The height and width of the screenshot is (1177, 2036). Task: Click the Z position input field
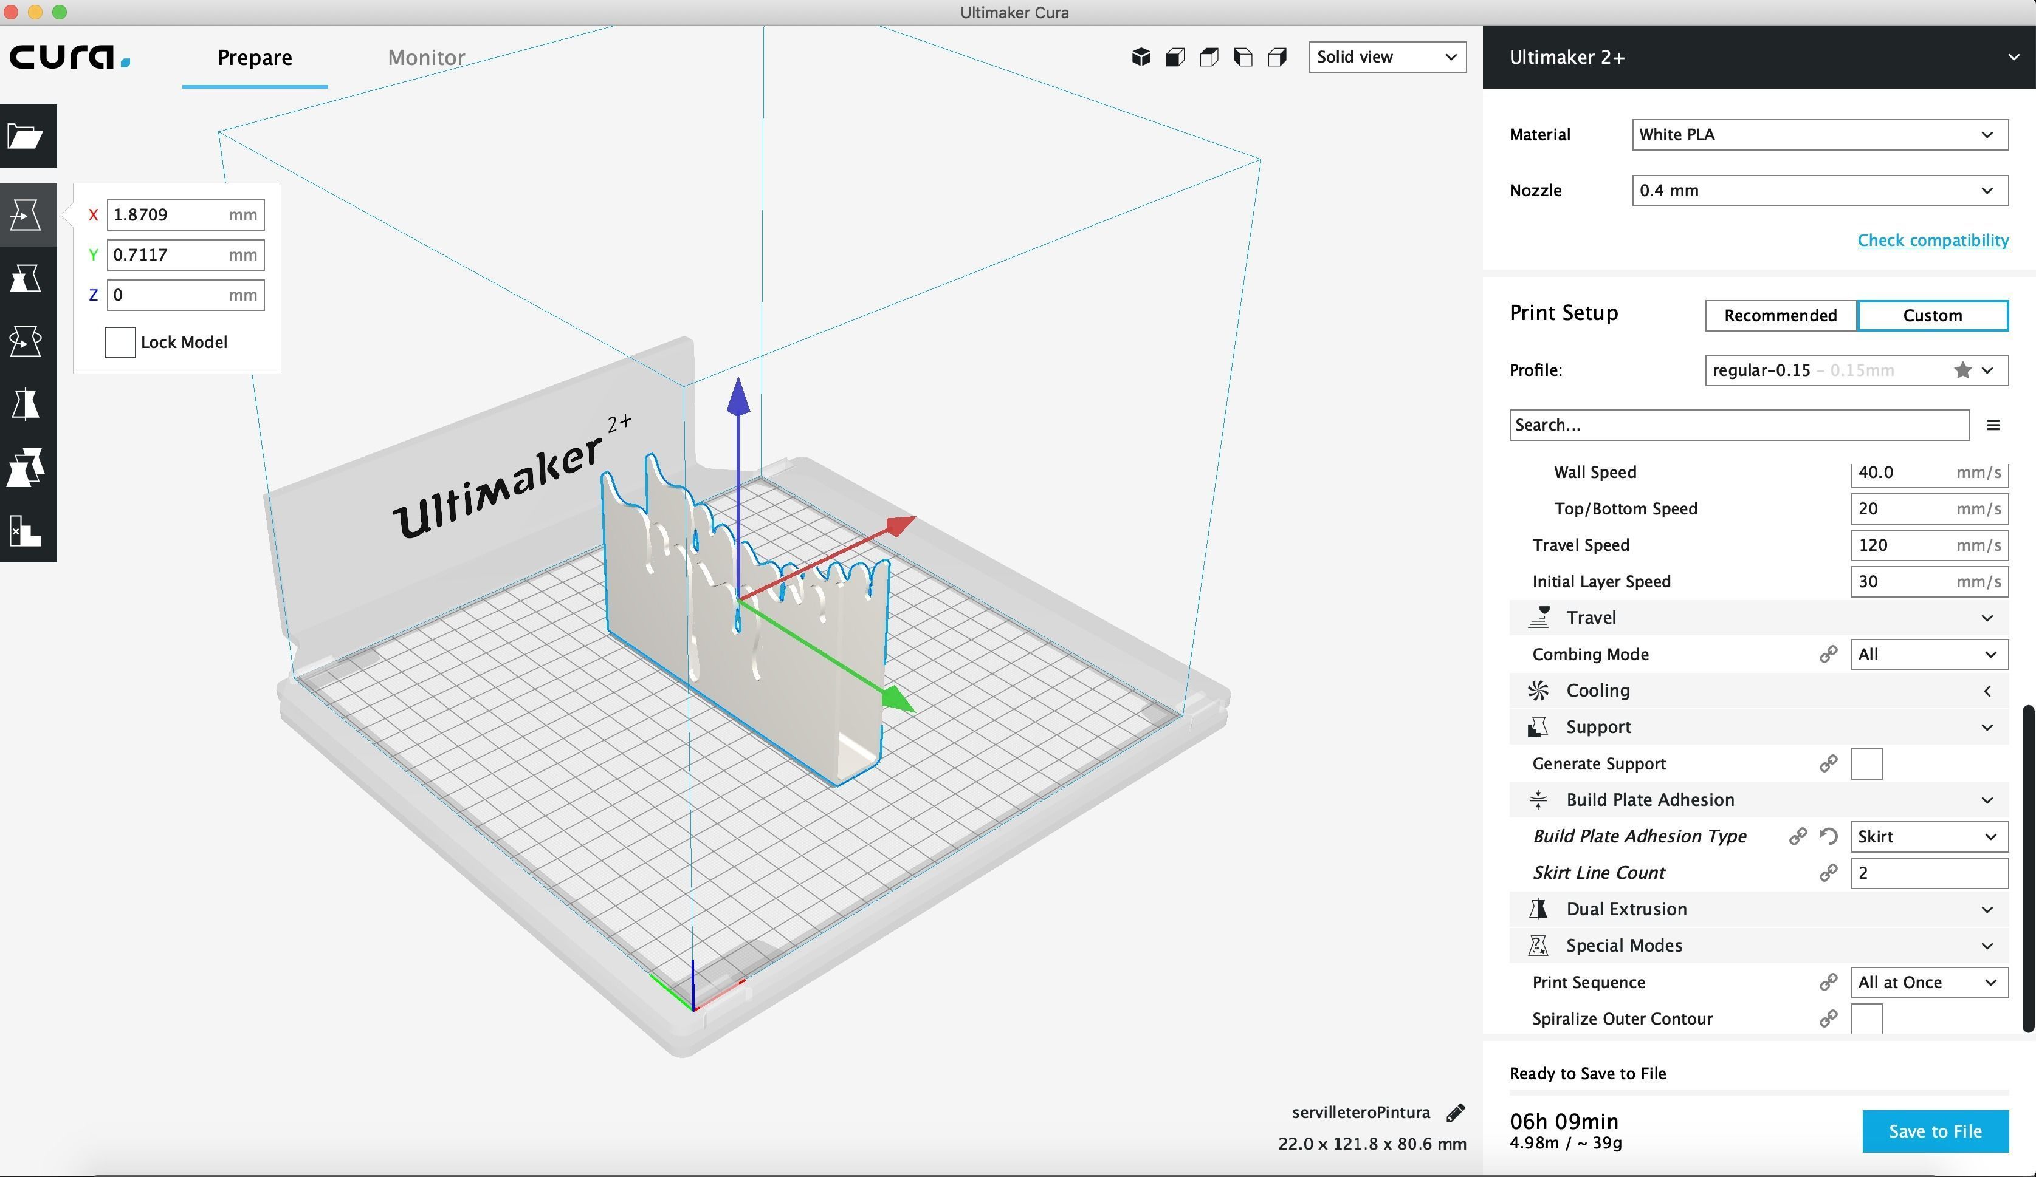coord(185,295)
